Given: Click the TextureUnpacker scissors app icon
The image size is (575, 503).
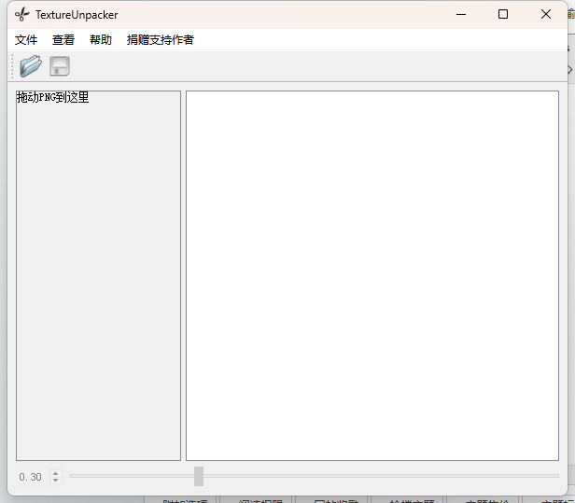Looking at the screenshot, I should point(22,15).
